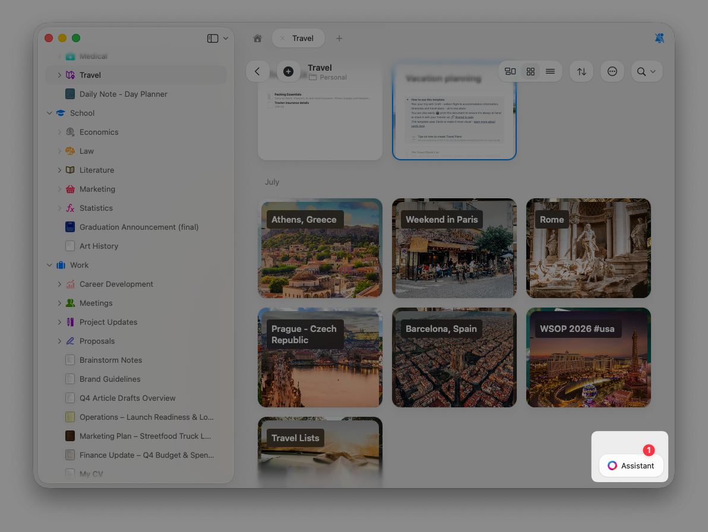708x532 pixels.
Task: Open Art History document
Action: [136, 246]
